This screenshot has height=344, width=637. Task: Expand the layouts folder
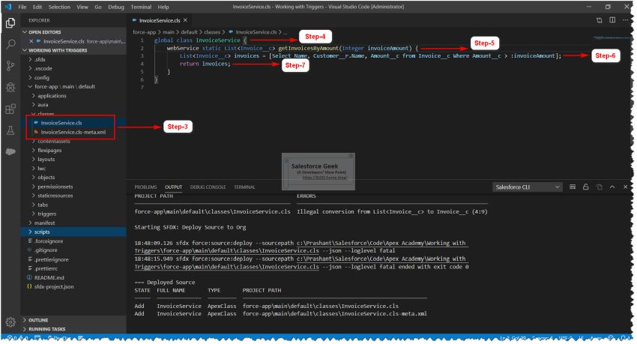pyautogui.click(x=46, y=159)
